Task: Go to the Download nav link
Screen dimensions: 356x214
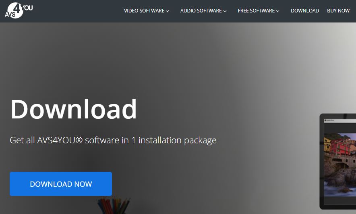Action: tap(305, 11)
